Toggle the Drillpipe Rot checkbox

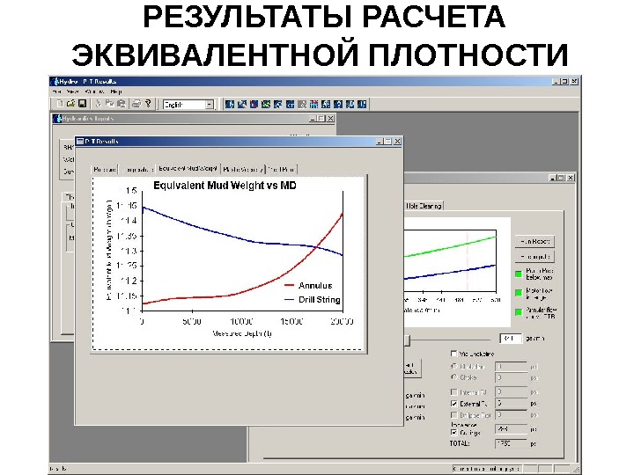point(453,415)
